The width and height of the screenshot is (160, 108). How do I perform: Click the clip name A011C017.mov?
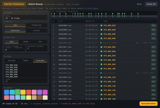(x=65, y=47)
